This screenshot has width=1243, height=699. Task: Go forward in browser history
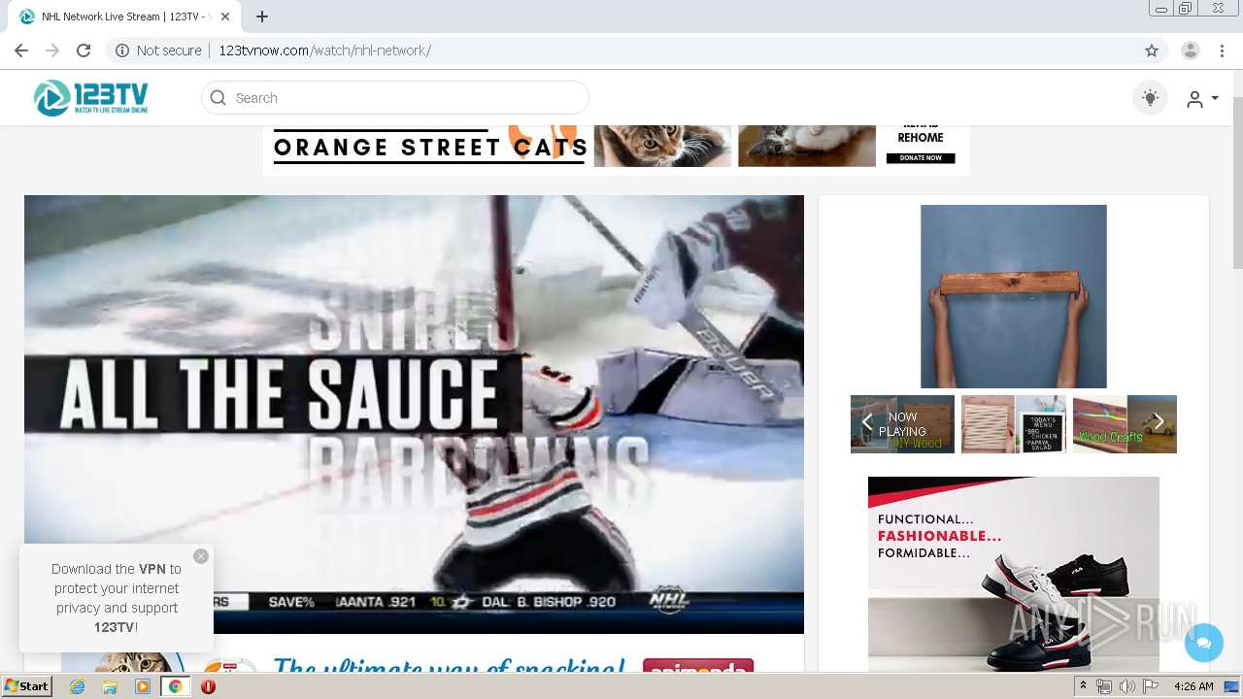[x=52, y=50]
